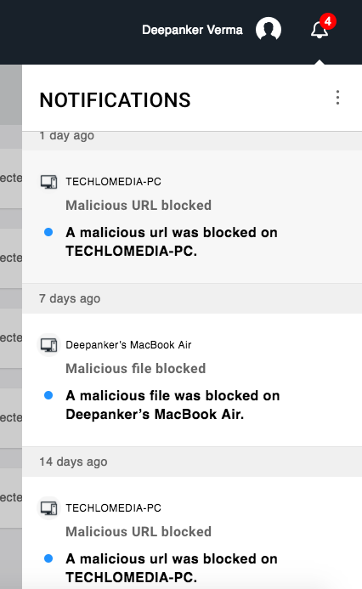Open the user profile avatar
Screen dimensions: 362x589
(269, 29)
